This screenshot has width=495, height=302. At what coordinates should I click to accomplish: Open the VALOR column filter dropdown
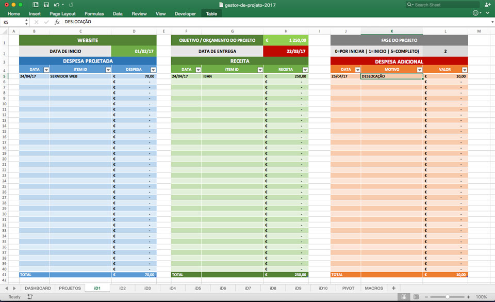point(465,70)
